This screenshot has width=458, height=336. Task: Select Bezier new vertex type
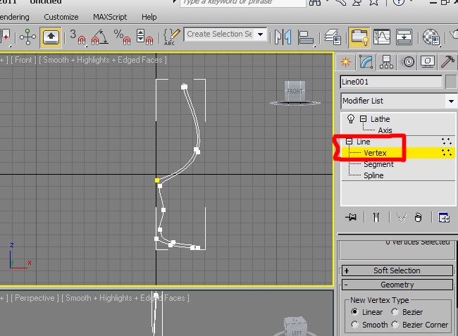point(395,312)
